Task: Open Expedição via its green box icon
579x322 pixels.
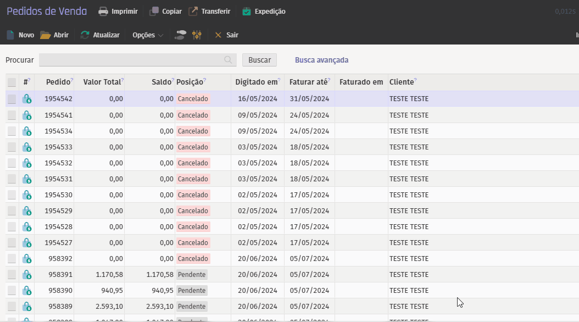Action: pyautogui.click(x=247, y=11)
